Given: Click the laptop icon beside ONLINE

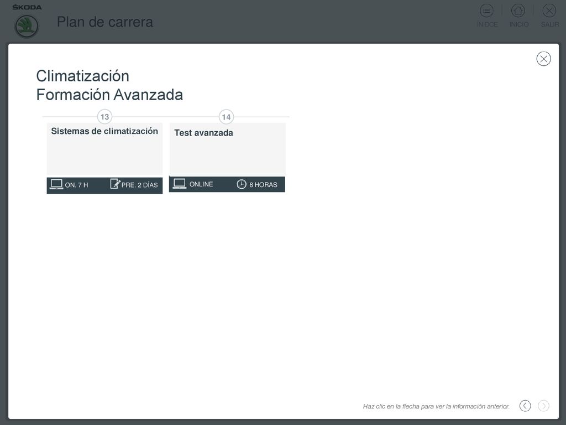Looking at the screenshot, I should (x=180, y=184).
